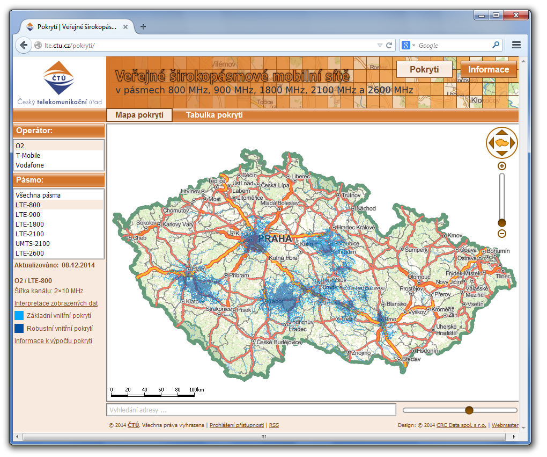The height and width of the screenshot is (457, 547).
Task: Click the vertical zoom slider handle
Action: click(501, 223)
